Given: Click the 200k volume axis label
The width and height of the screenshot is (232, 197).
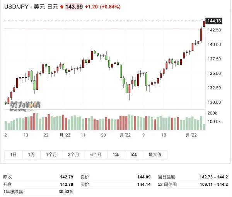Looking at the screenshot, I should (212, 113).
